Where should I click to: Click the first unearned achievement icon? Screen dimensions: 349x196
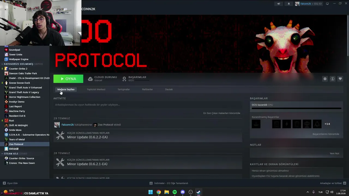[256, 124]
